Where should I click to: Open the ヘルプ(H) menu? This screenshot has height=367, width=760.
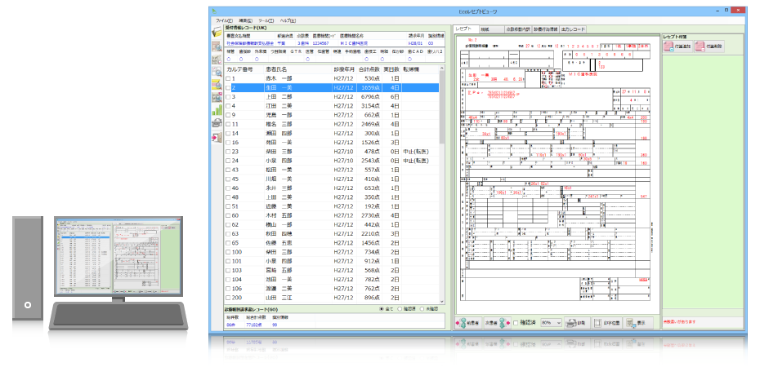[x=288, y=20]
